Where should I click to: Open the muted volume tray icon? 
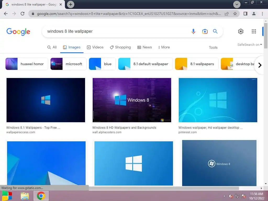pyautogui.click(x=231, y=196)
